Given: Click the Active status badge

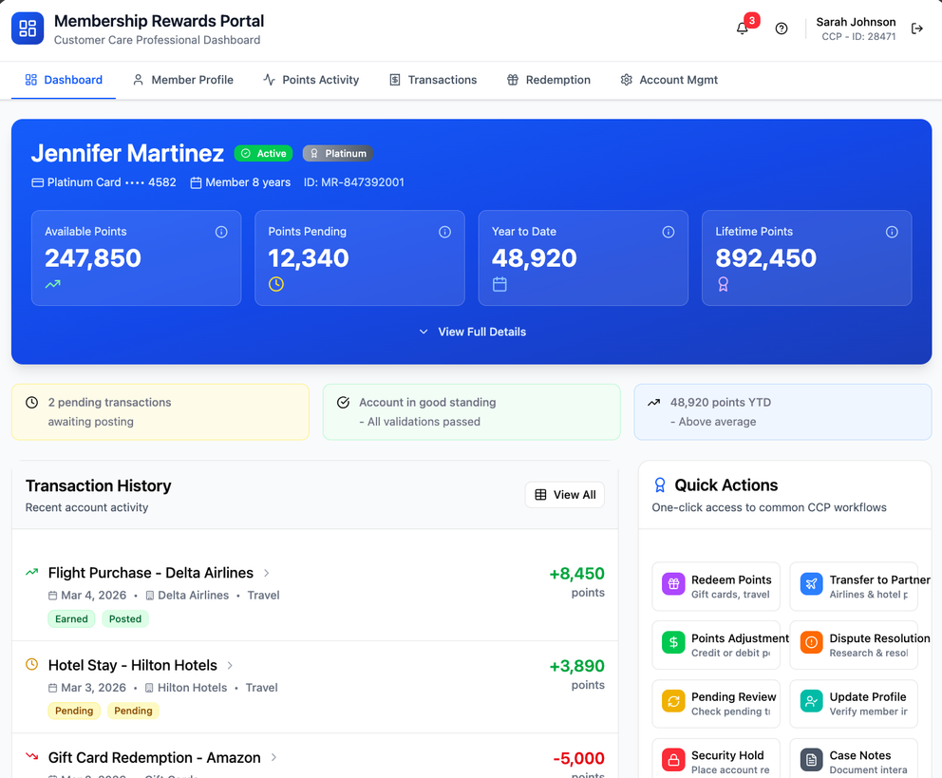Looking at the screenshot, I should (x=263, y=154).
